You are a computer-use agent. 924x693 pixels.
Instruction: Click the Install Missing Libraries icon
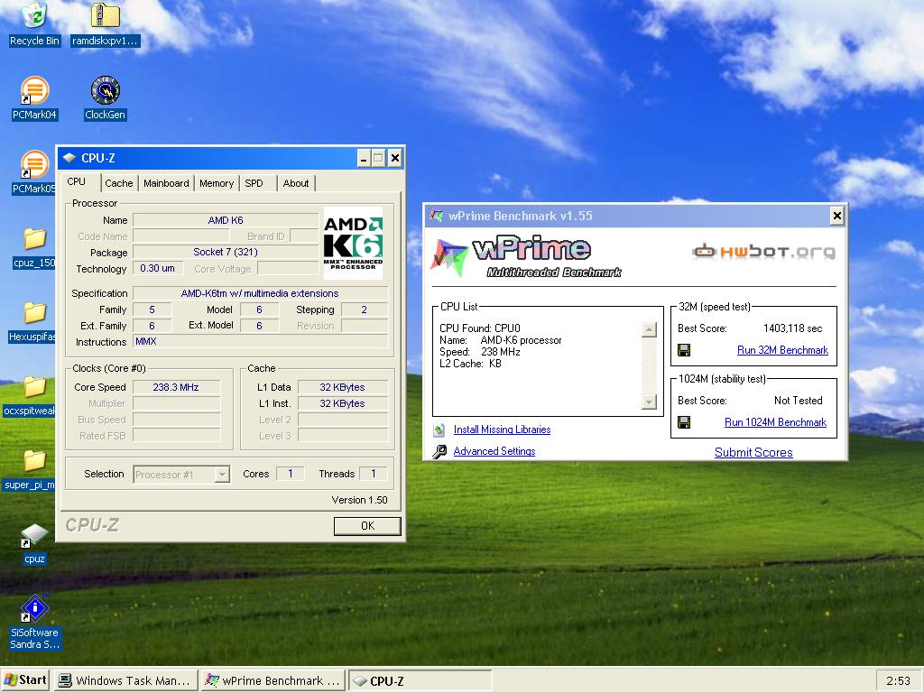click(x=439, y=430)
